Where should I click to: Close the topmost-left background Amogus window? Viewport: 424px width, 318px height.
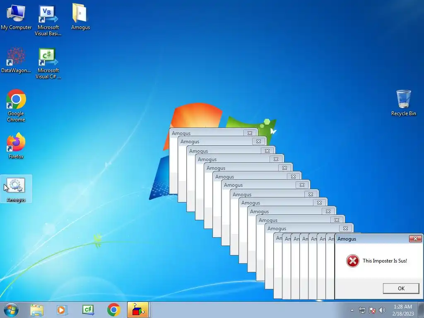point(250,133)
